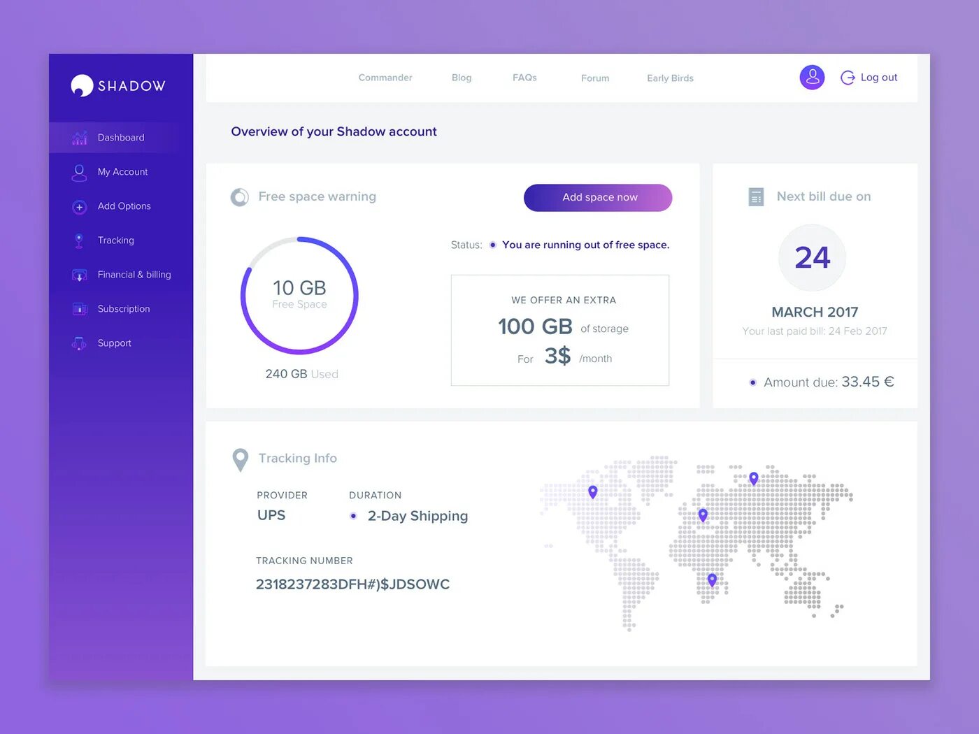The height and width of the screenshot is (734, 979).
Task: Click the 3$ /month price text
Action: 578,357
